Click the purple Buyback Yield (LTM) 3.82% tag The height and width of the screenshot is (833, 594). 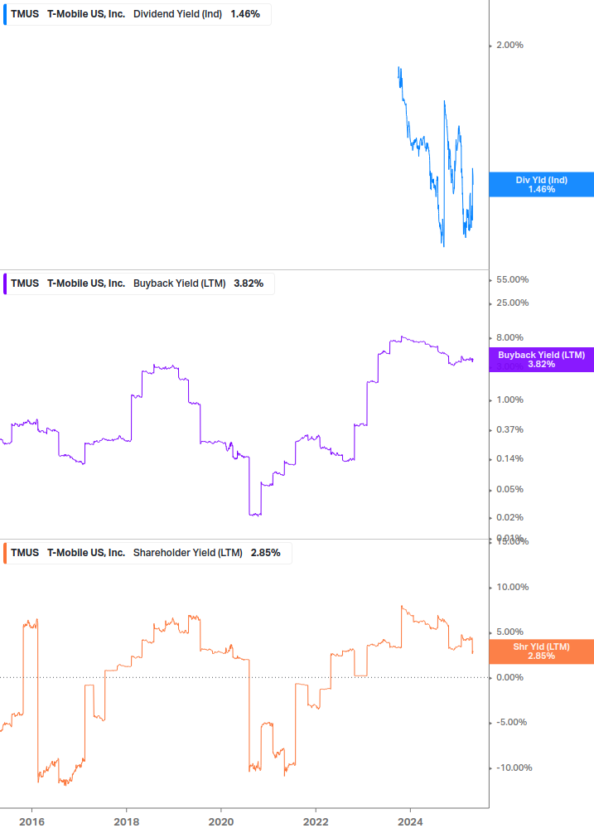click(542, 360)
